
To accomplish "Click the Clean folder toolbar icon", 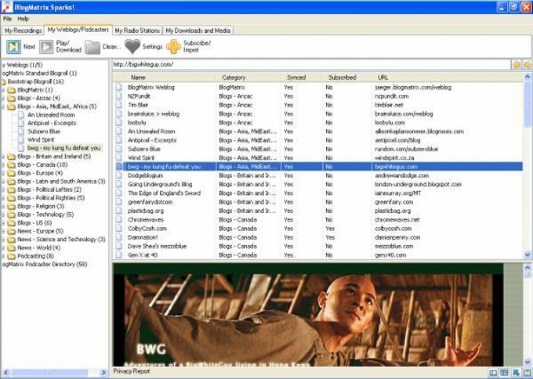I will 92,47.
